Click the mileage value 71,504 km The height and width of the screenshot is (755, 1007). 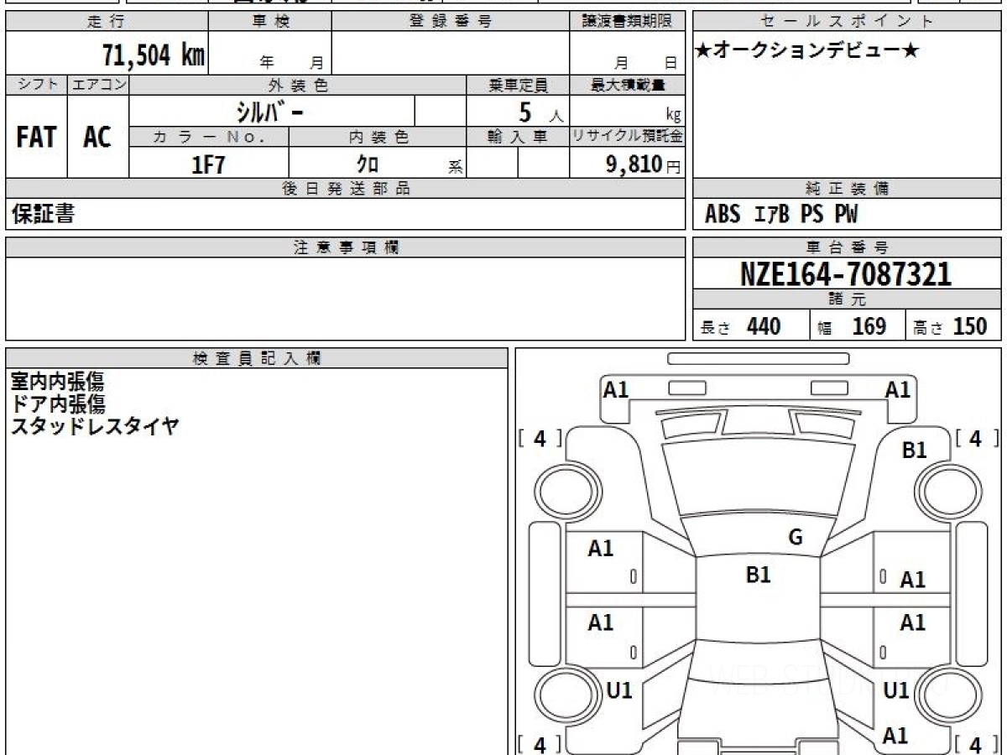pyautogui.click(x=153, y=55)
